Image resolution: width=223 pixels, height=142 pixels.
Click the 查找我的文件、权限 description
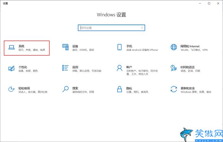[x=83, y=92]
